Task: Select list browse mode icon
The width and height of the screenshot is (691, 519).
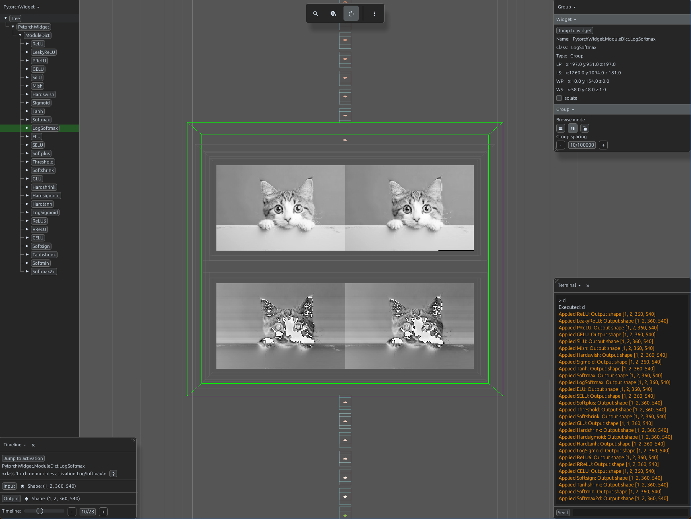Action: (x=561, y=129)
